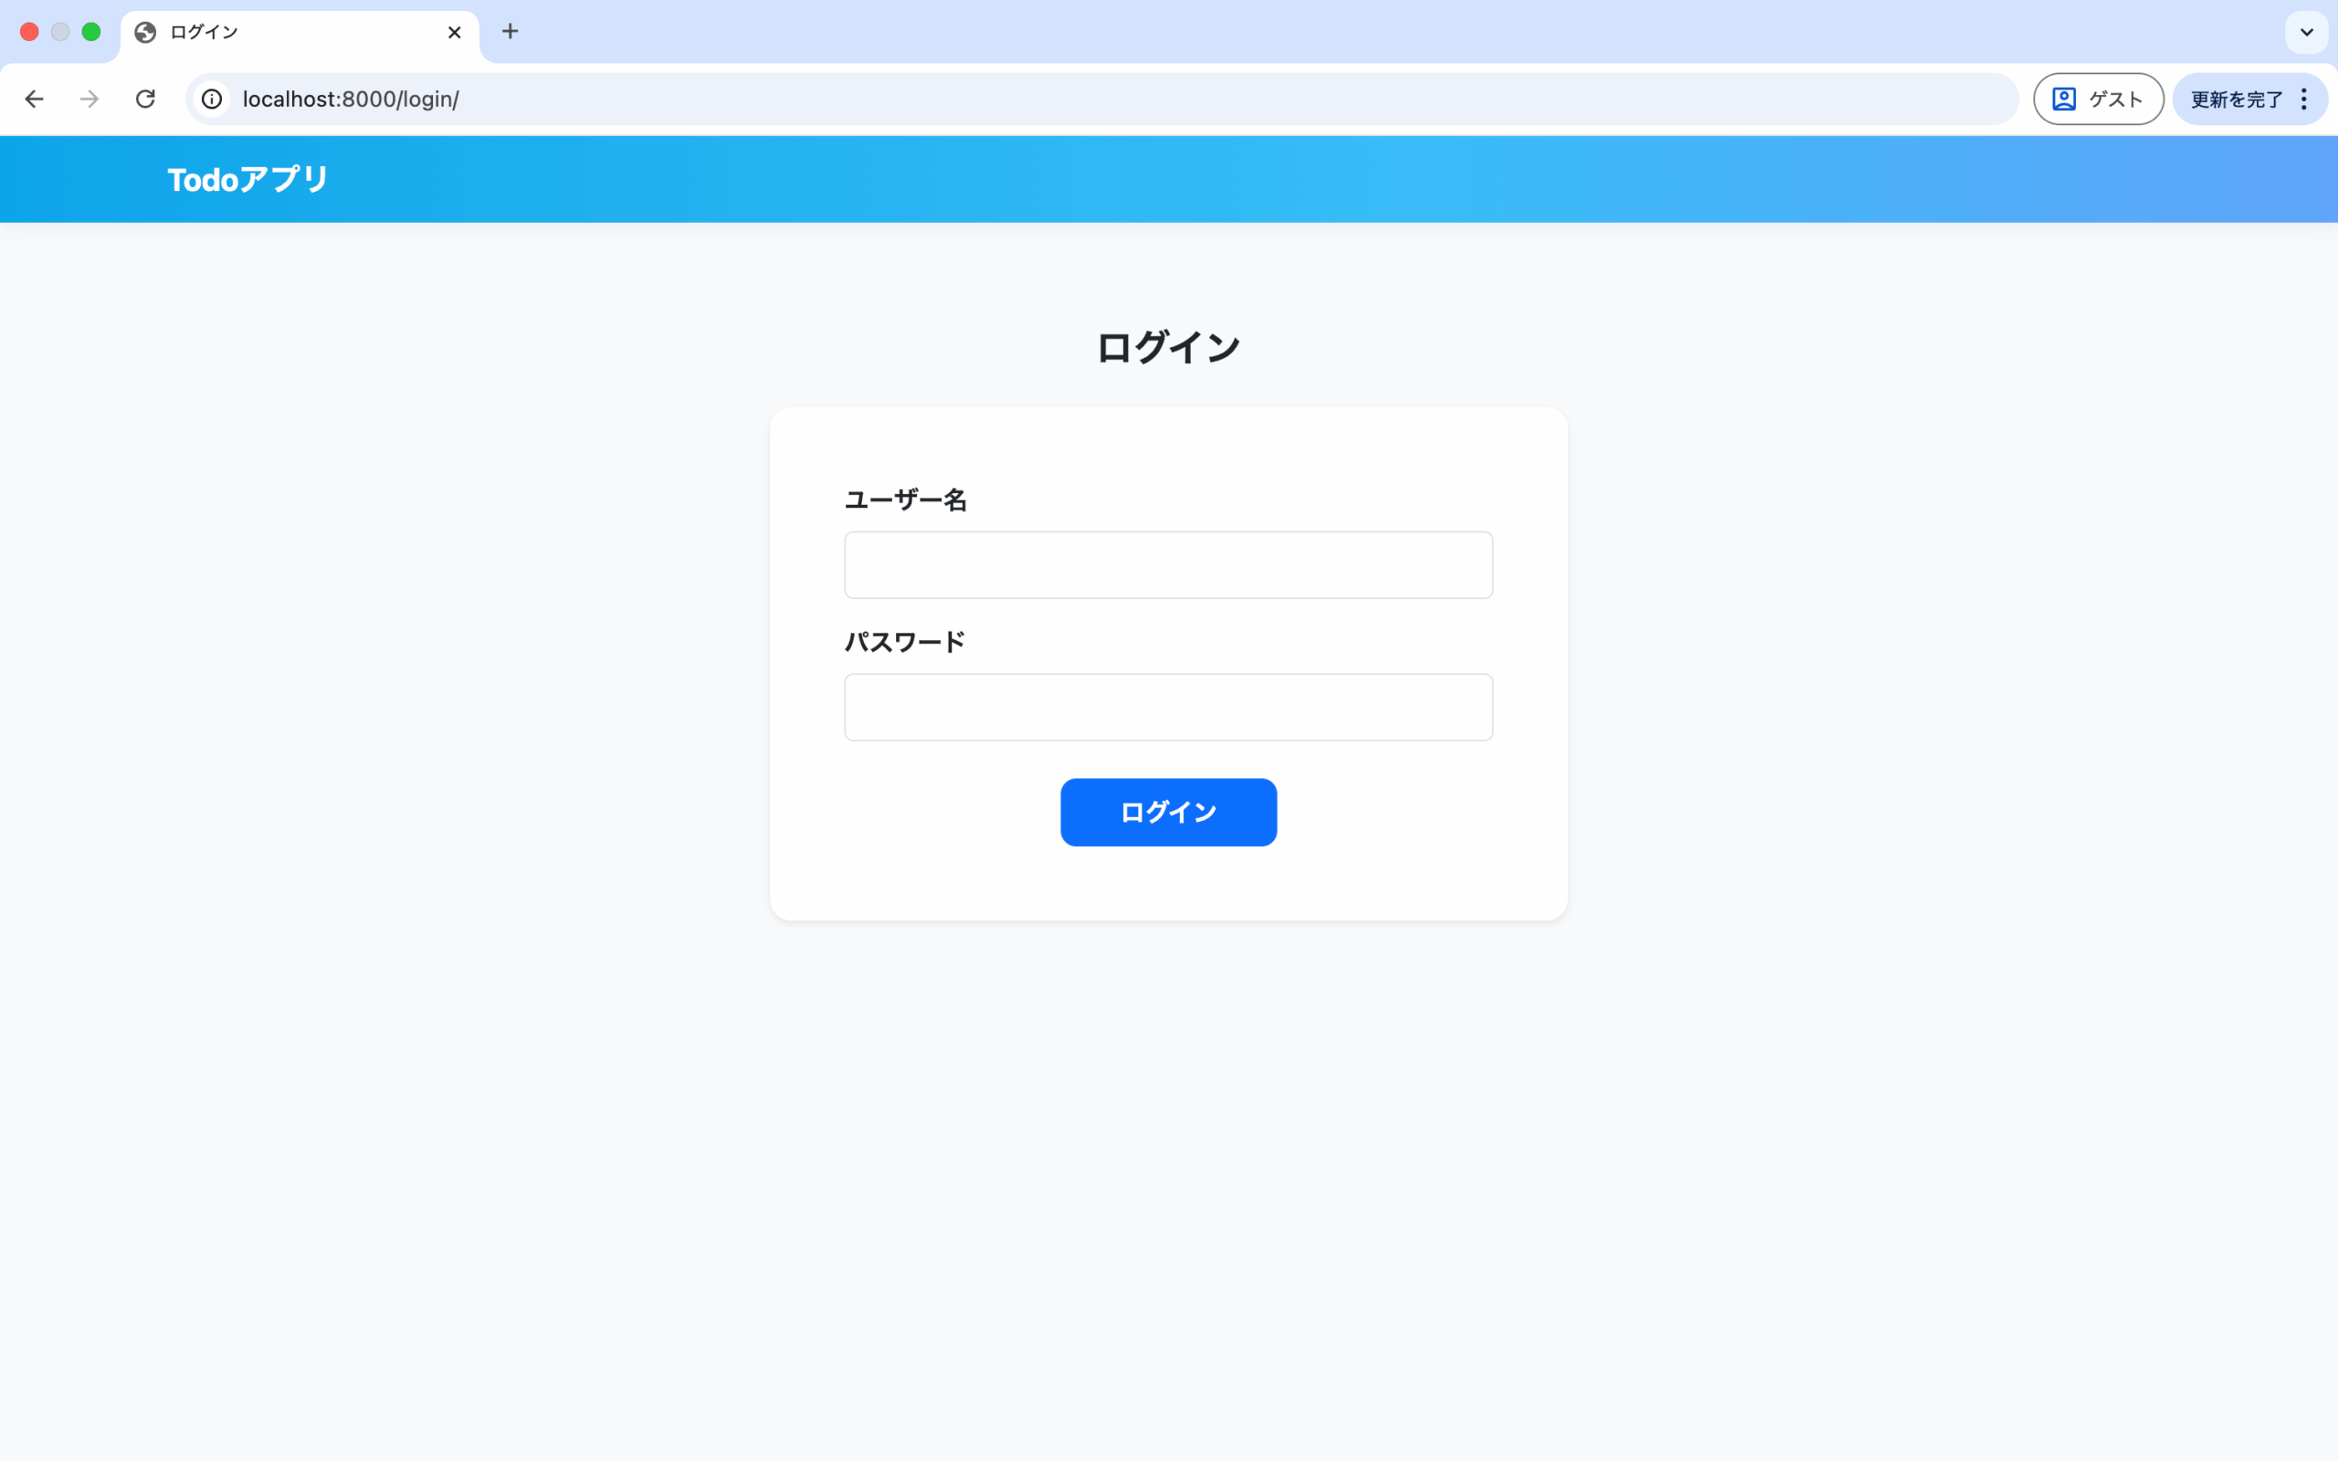View site information icon in address bar
The height and width of the screenshot is (1461, 2338).
coord(212,99)
